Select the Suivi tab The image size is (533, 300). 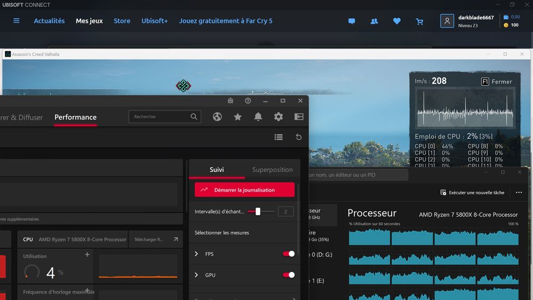coord(217,169)
